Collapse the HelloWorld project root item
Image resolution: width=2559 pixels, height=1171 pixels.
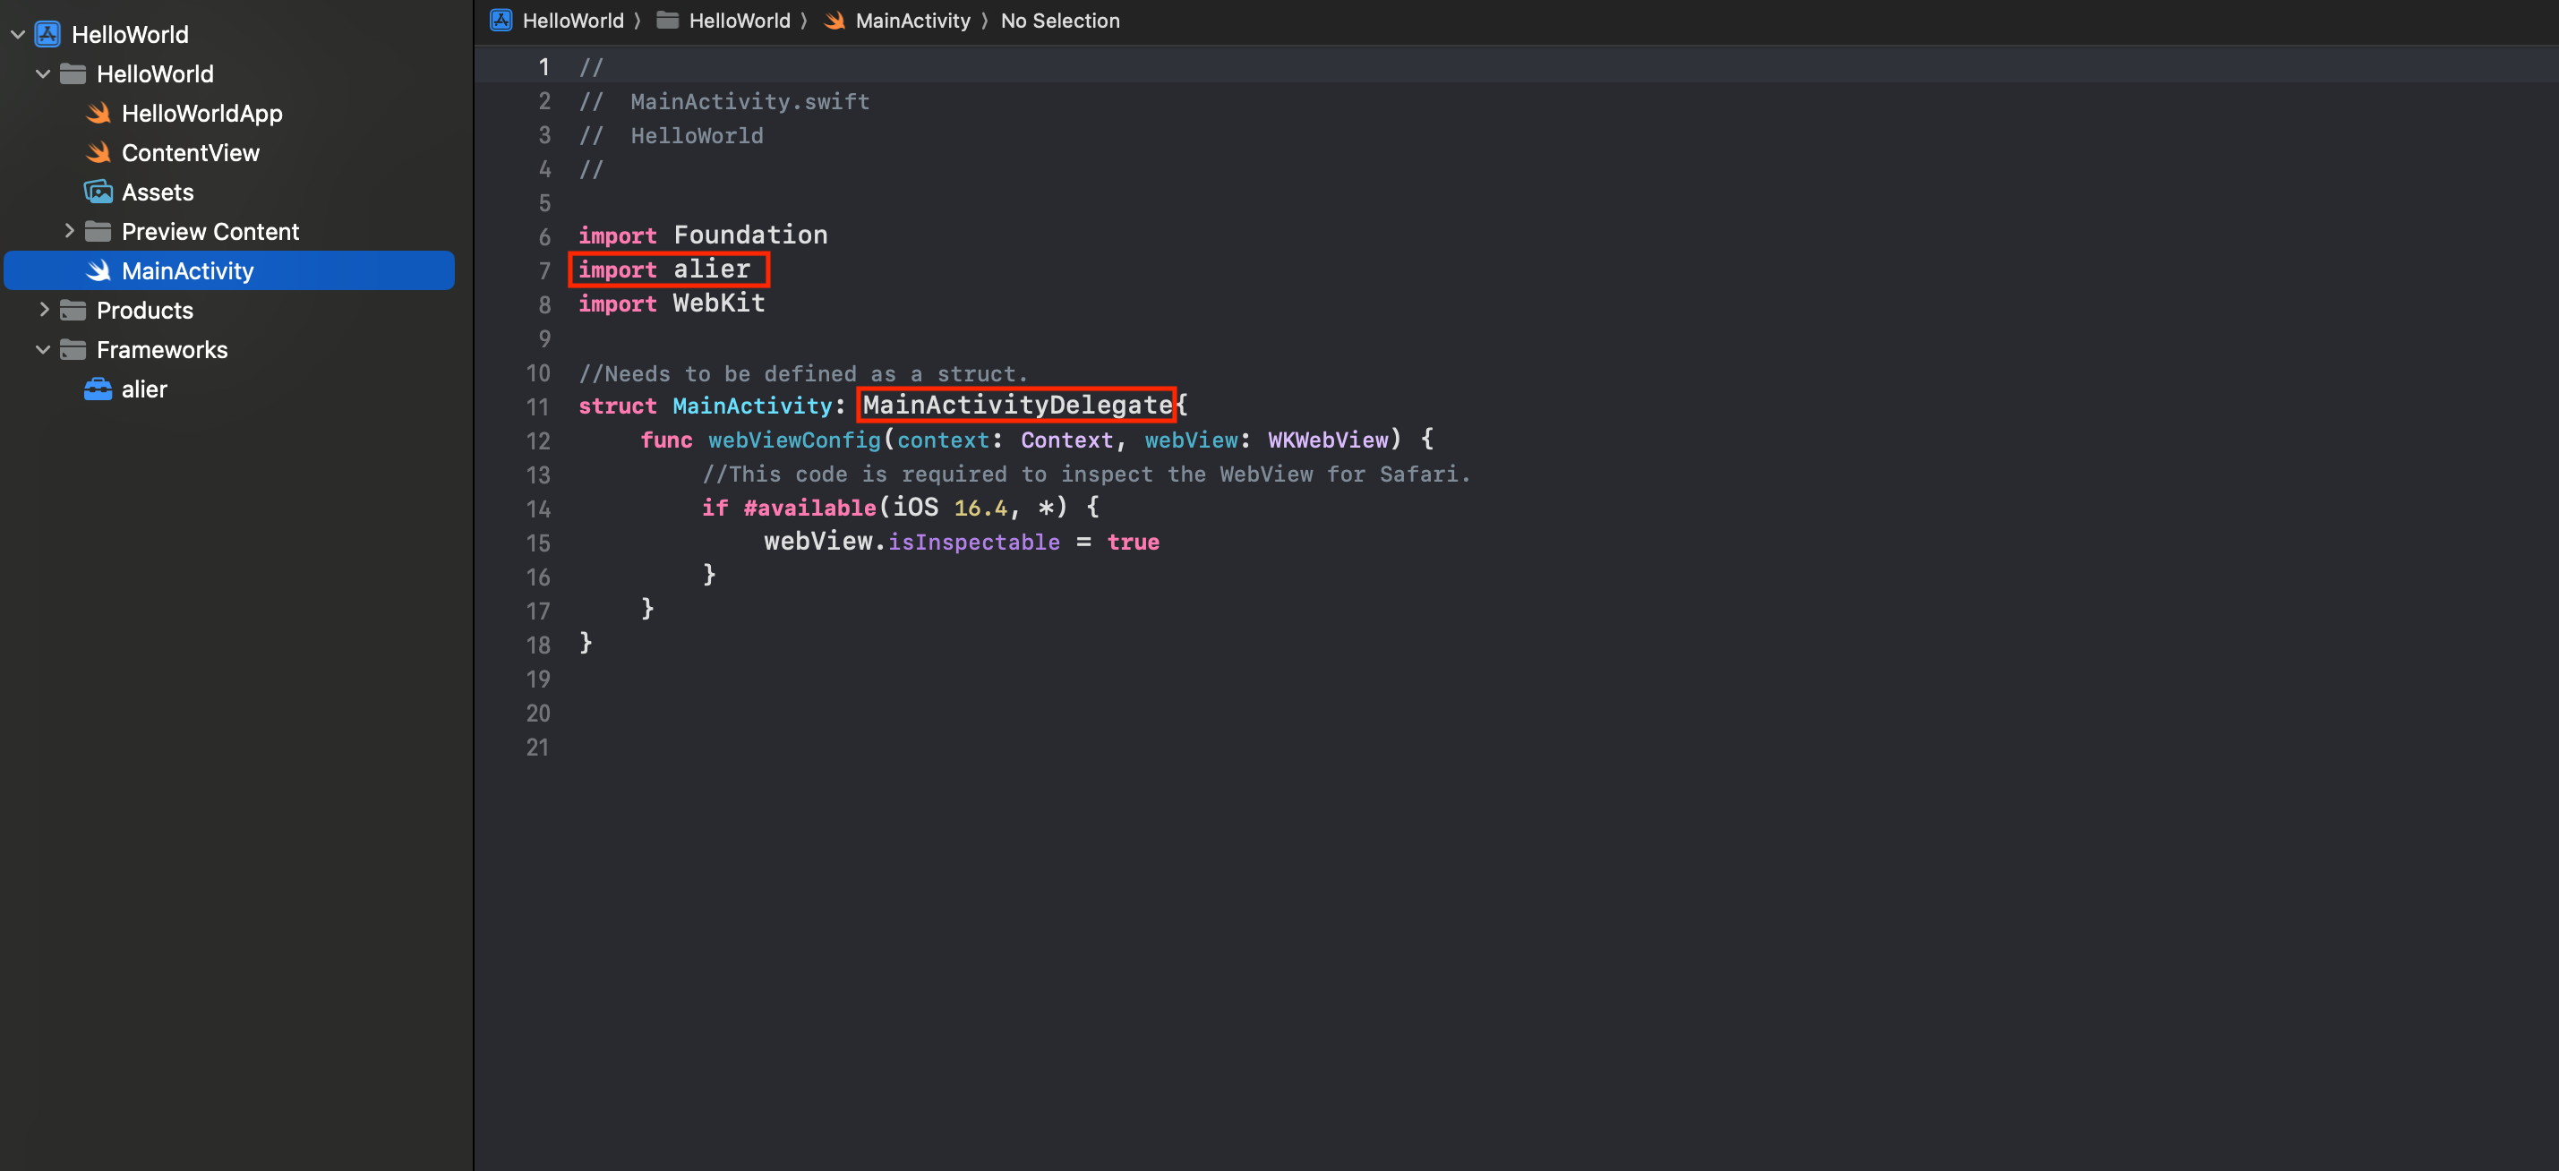click(x=17, y=34)
